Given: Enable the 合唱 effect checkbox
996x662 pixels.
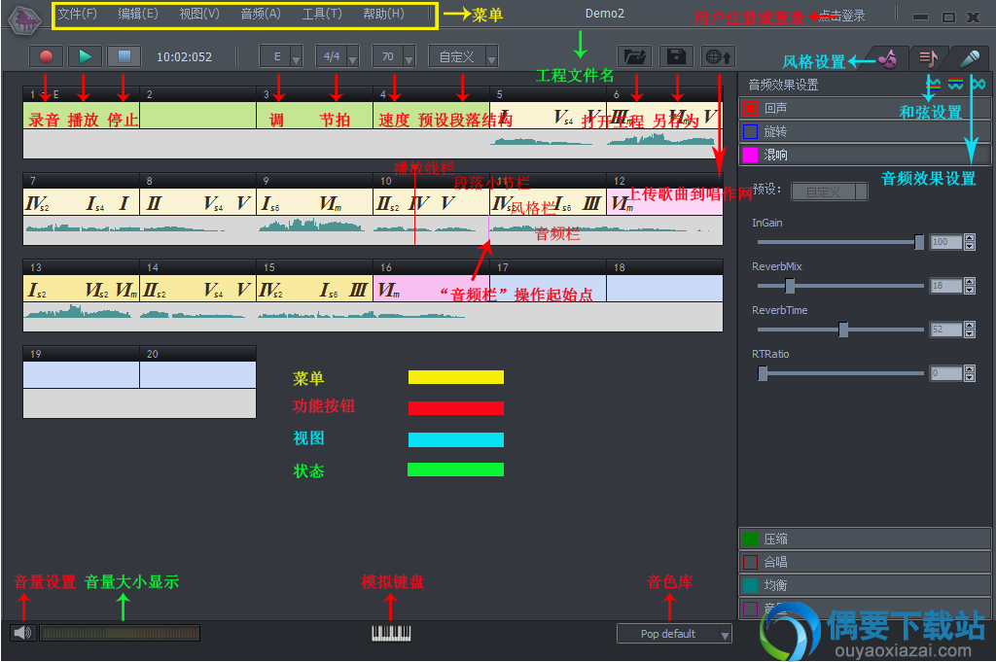Looking at the screenshot, I should [x=750, y=562].
